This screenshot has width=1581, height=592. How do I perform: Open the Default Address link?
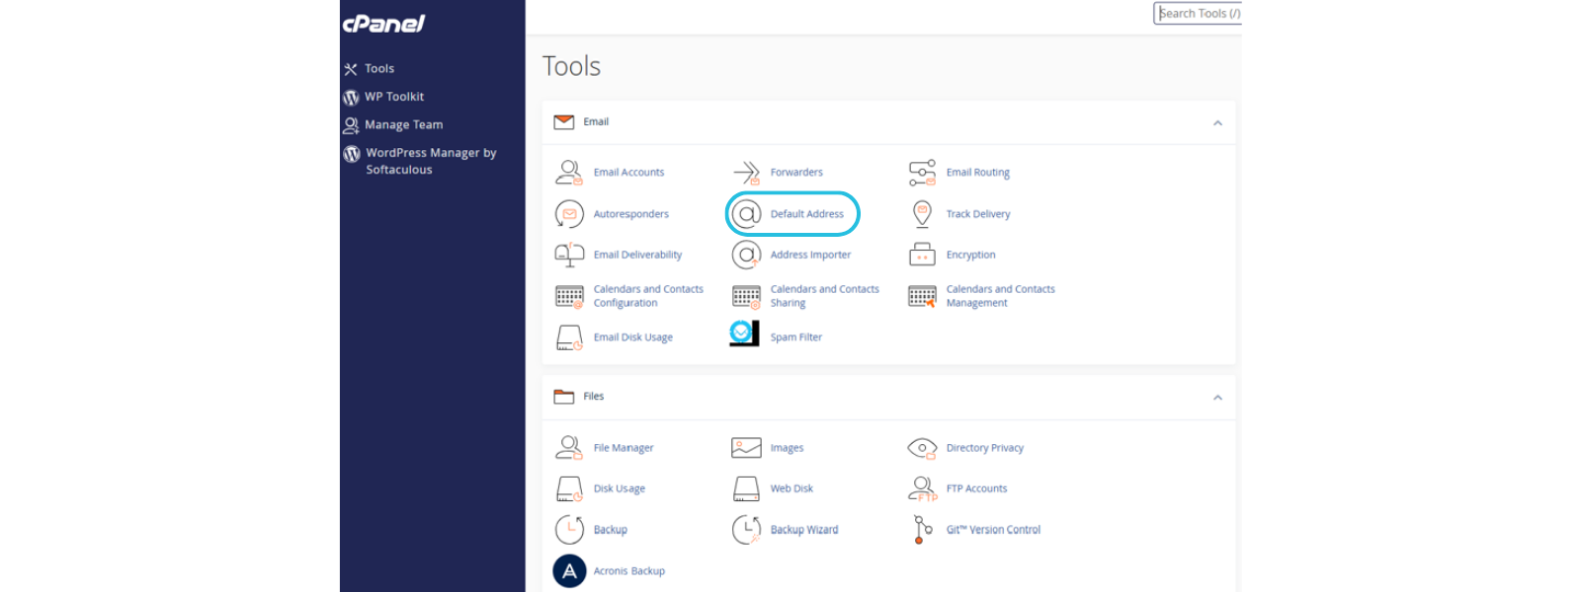coord(807,214)
